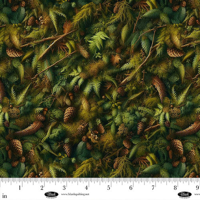
Task: Click the Blank logo below ruler number 8
Action: 185,194
